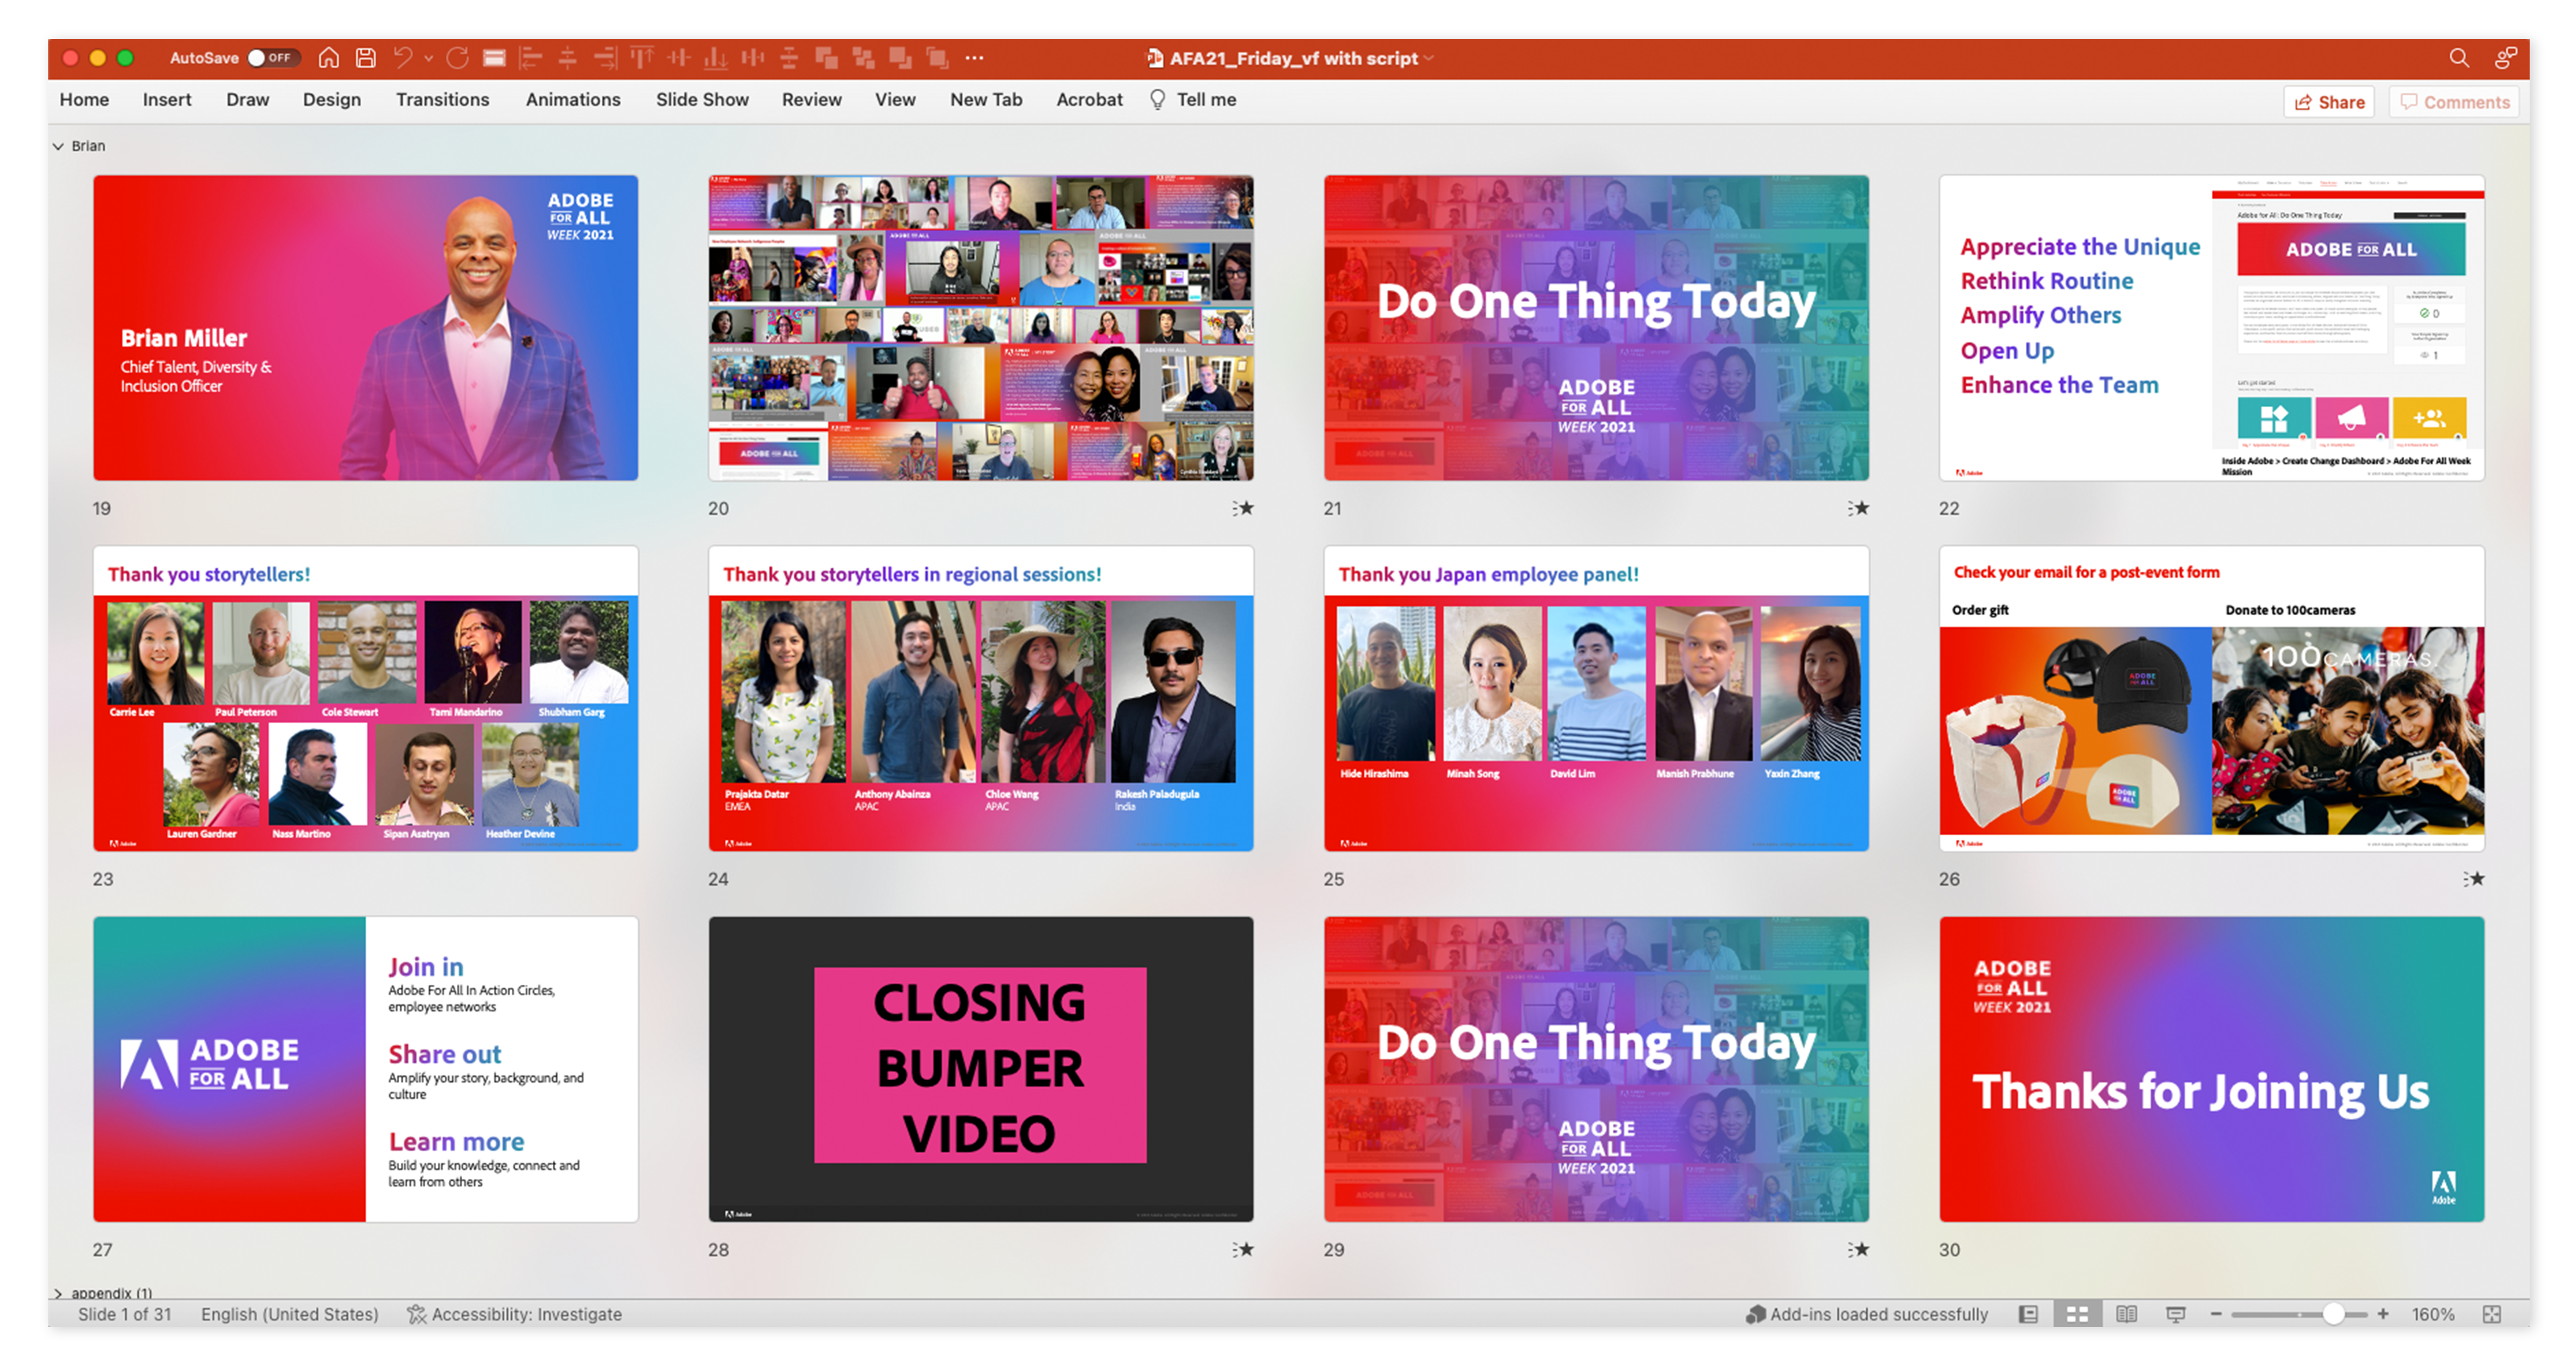Collapse the Brian section
The image size is (2576, 1370).
pyautogui.click(x=58, y=146)
